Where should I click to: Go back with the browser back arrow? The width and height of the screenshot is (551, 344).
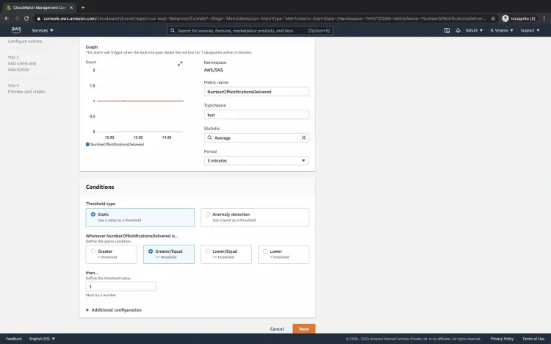pyautogui.click(x=7, y=18)
